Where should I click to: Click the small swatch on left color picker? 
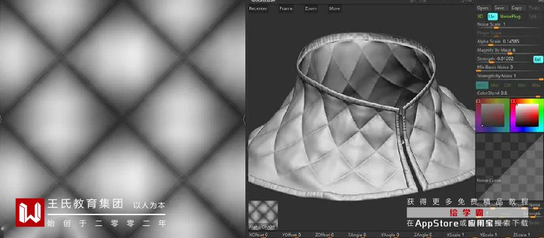[479, 101]
